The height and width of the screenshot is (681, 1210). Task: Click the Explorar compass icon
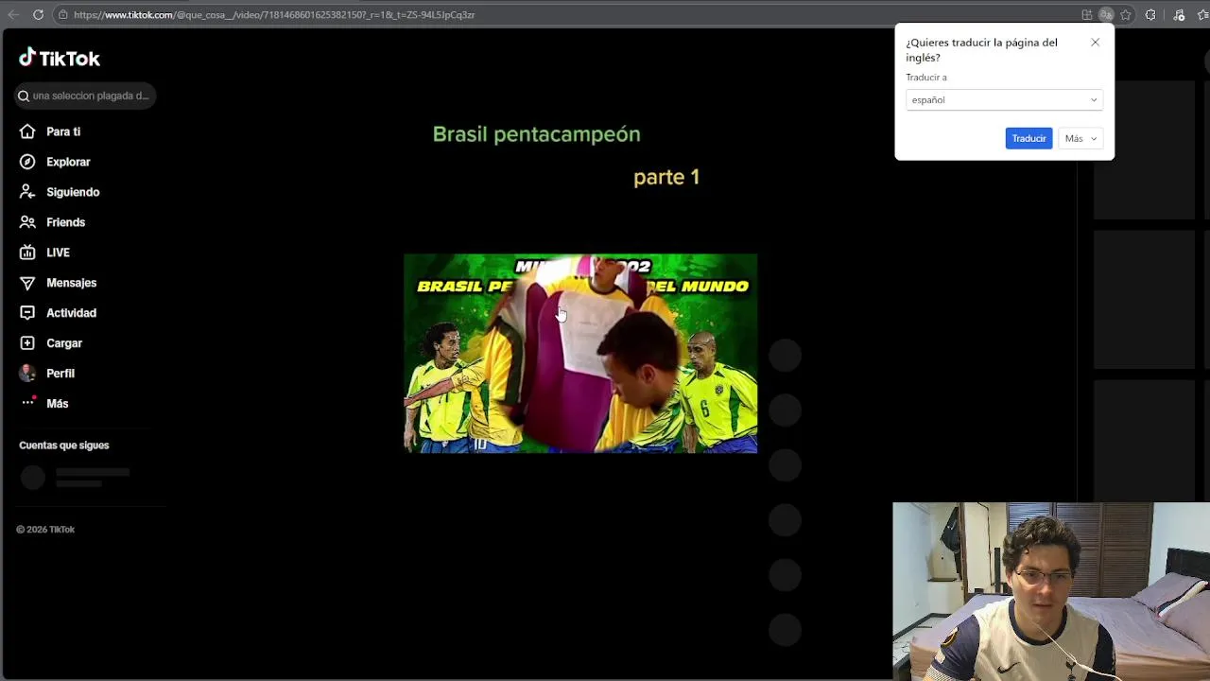click(27, 162)
